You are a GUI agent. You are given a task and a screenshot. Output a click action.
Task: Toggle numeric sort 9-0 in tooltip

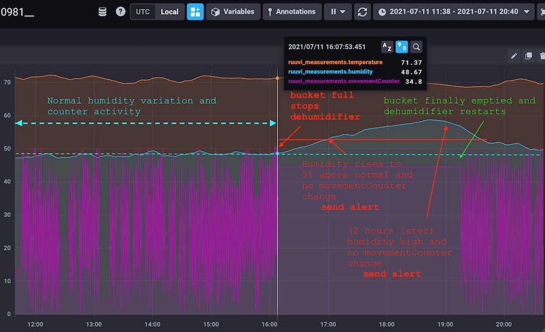point(401,47)
